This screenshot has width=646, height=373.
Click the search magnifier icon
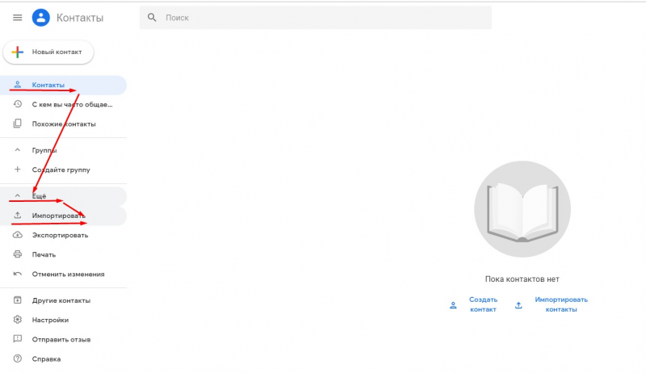pyautogui.click(x=152, y=18)
